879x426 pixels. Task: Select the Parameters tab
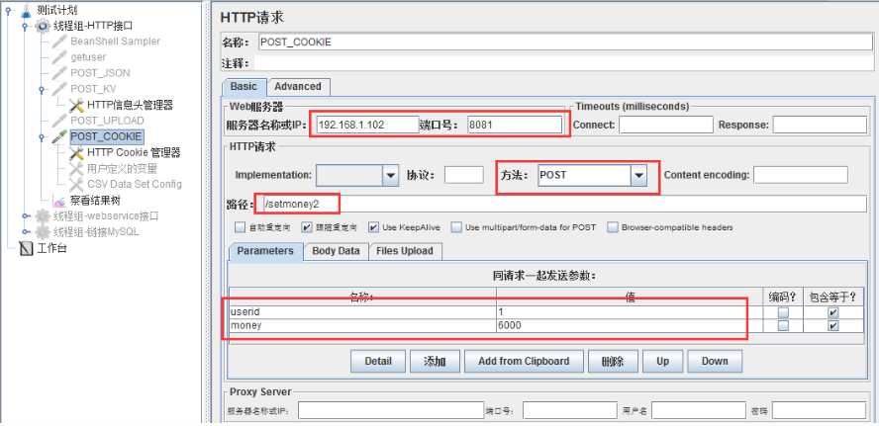[x=265, y=251]
